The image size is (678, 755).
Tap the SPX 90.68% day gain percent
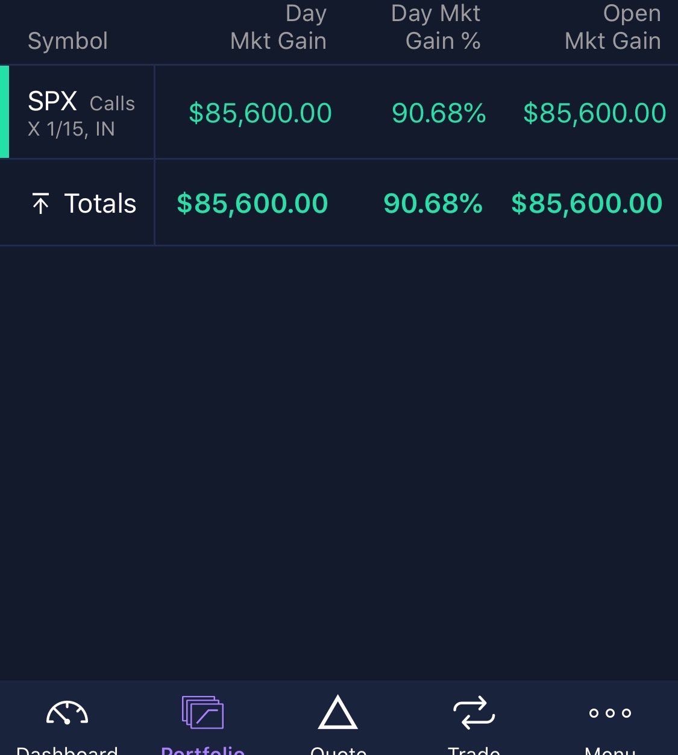pyautogui.click(x=439, y=113)
